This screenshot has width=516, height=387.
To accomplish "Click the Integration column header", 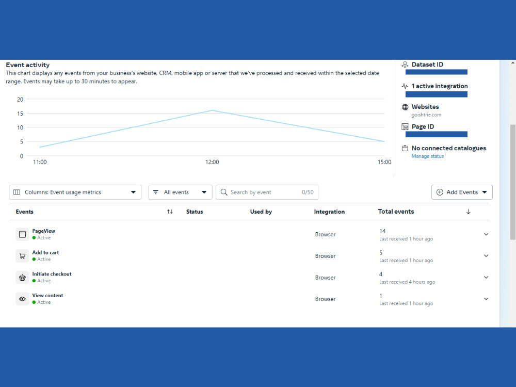I will pyautogui.click(x=329, y=212).
